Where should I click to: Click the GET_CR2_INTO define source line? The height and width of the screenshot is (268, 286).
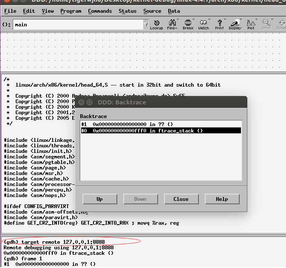(91, 223)
